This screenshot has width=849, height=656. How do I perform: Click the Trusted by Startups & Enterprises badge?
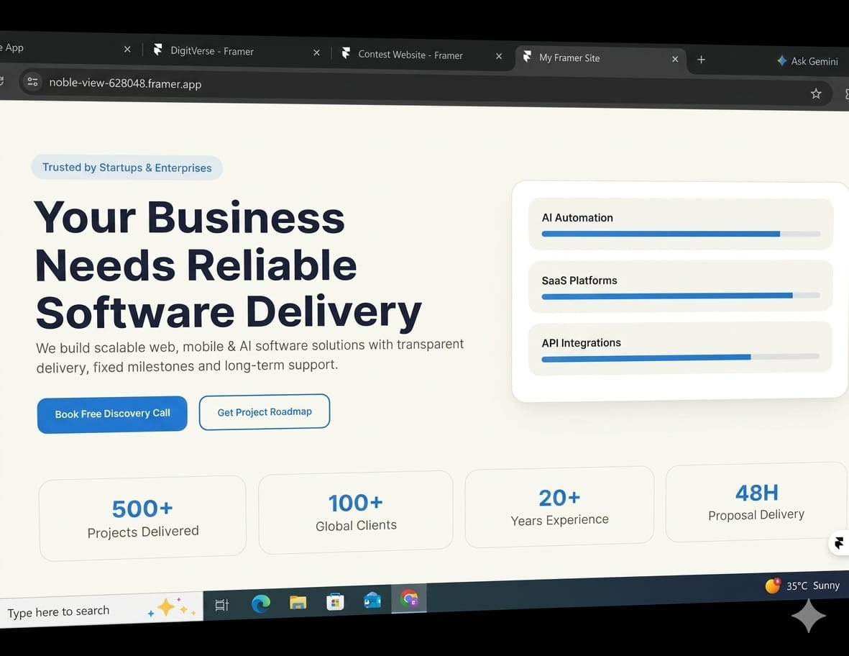[127, 168]
